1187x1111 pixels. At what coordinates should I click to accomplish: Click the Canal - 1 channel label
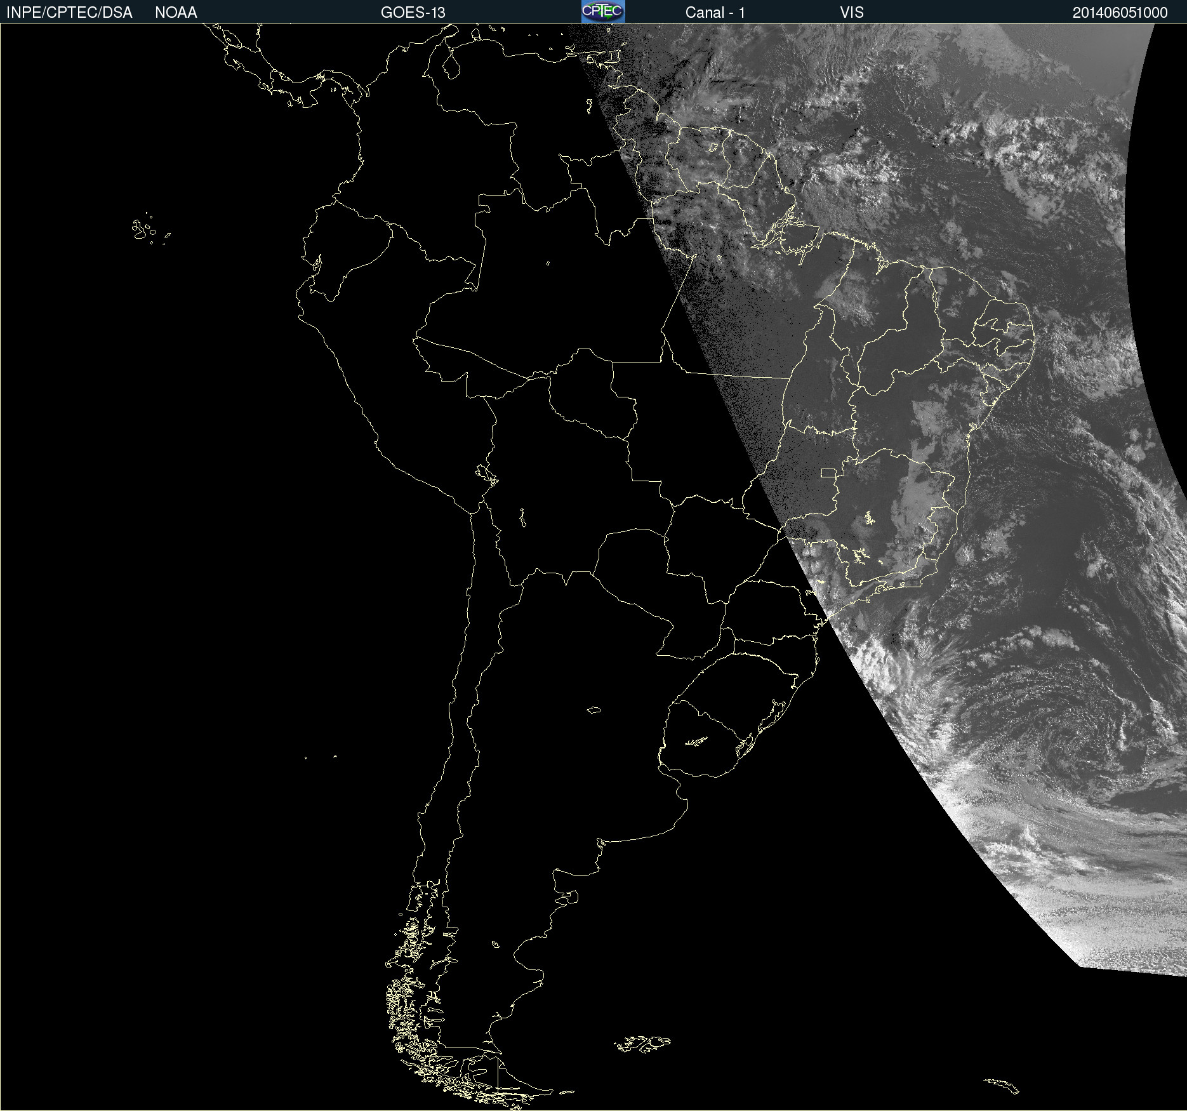[715, 12]
